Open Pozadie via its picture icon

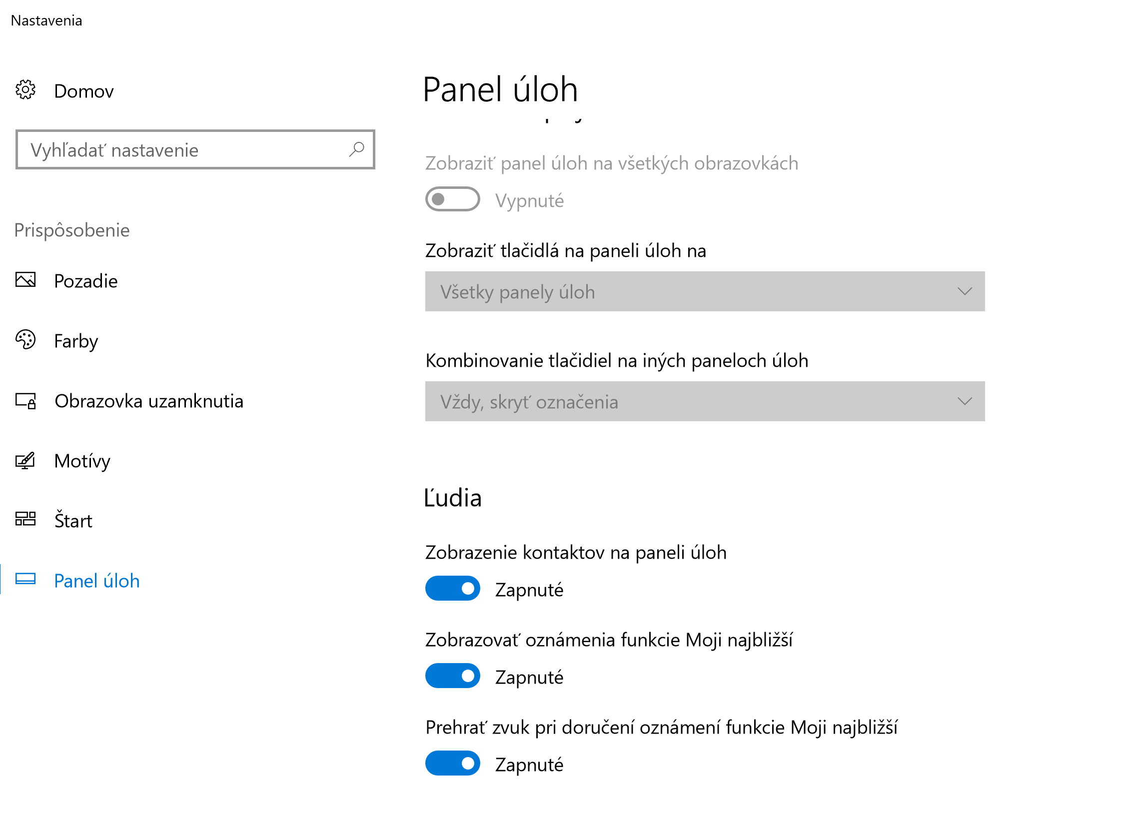25,280
